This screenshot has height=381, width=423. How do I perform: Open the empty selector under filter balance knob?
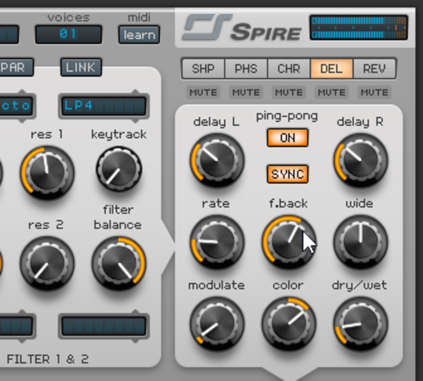(x=104, y=326)
